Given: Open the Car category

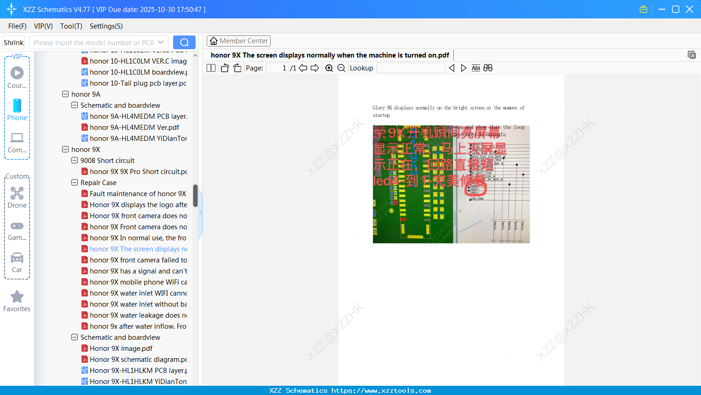Looking at the screenshot, I should coord(17,262).
